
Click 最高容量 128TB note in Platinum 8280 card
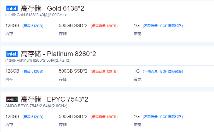[104, 71]
